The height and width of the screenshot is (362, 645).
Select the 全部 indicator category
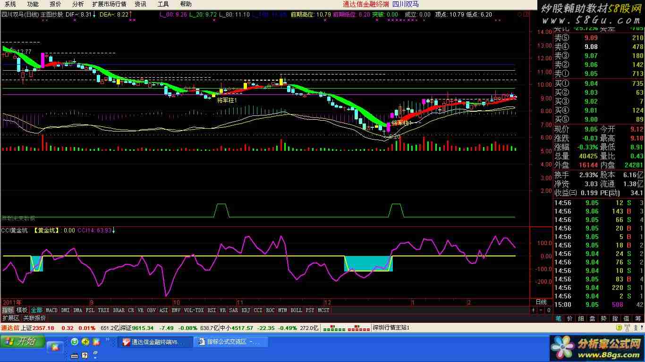click(x=36, y=310)
